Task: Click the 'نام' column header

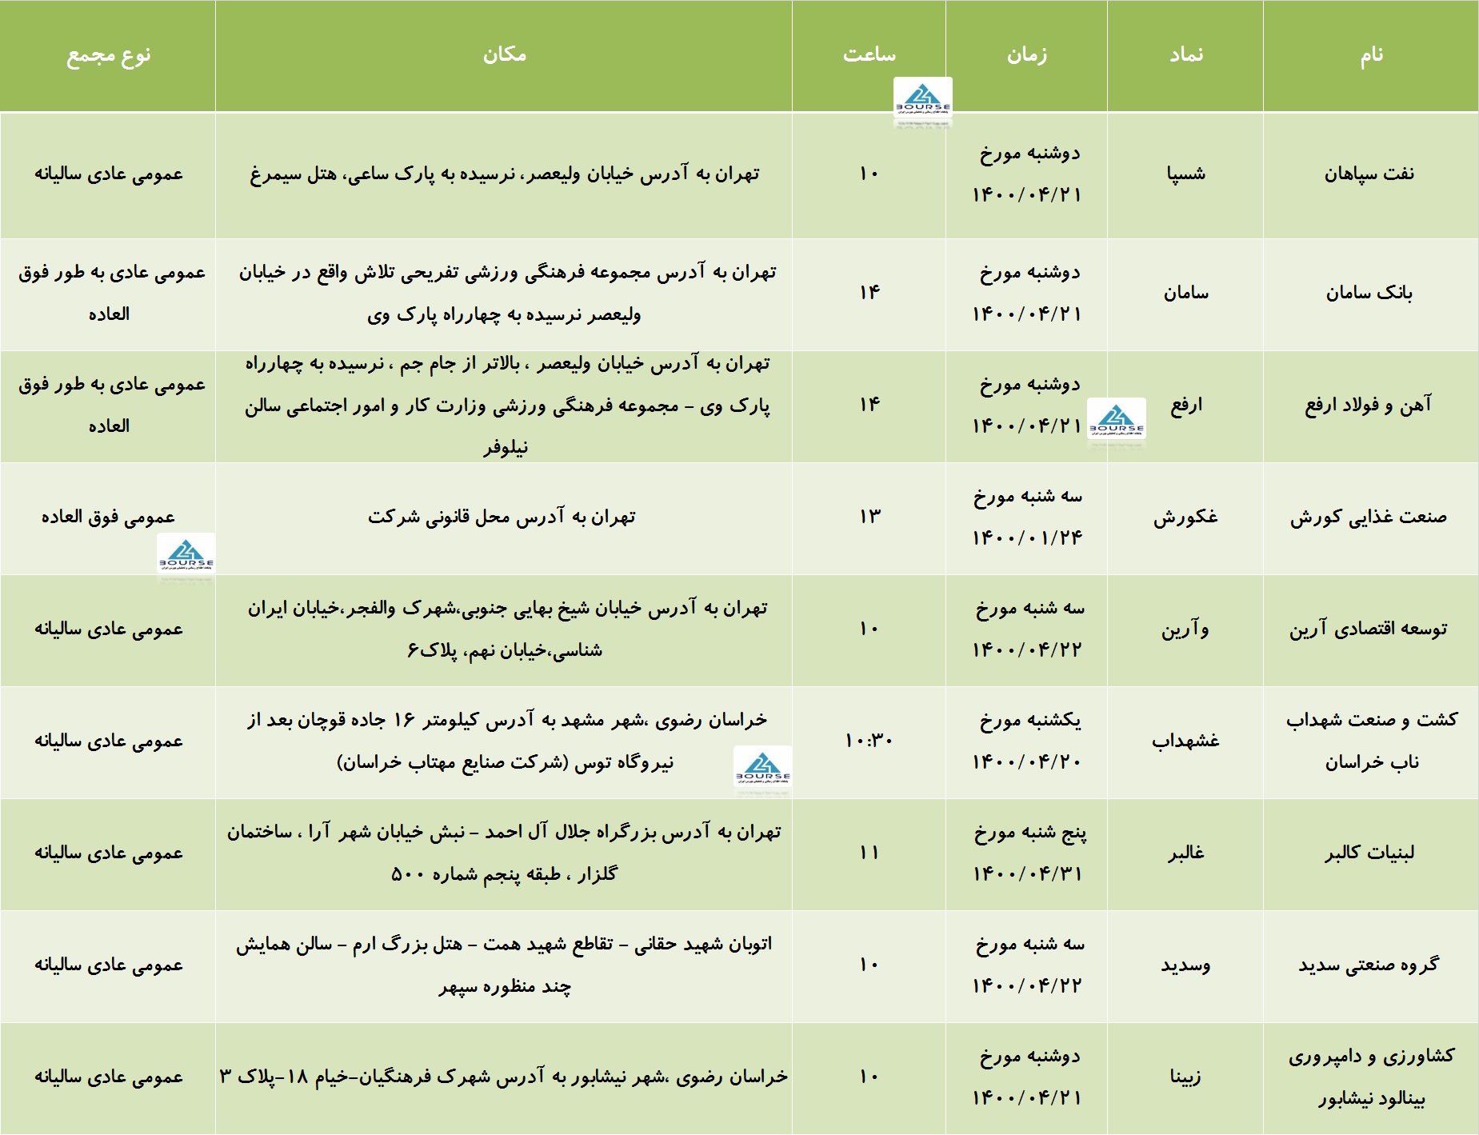Action: coord(1371,55)
